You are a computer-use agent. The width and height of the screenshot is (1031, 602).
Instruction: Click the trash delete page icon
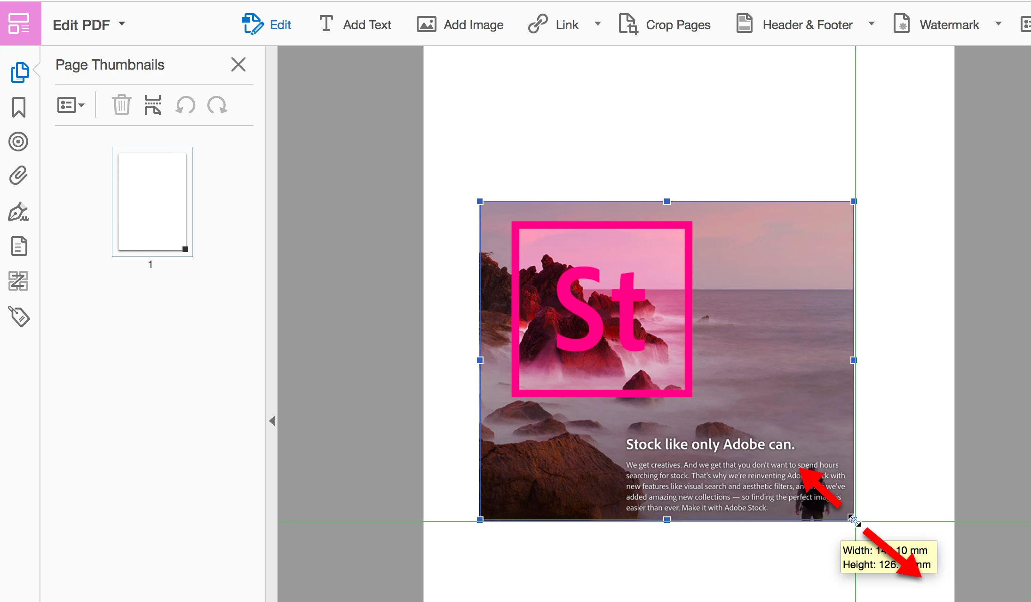click(121, 104)
